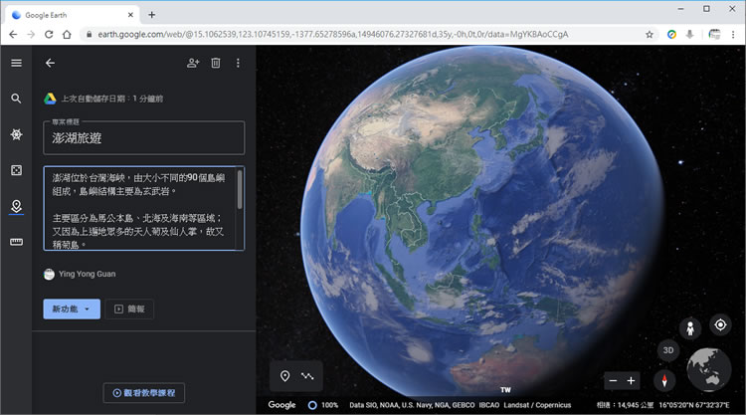Open project more options (three dots)
The width and height of the screenshot is (746, 415).
coord(238,63)
